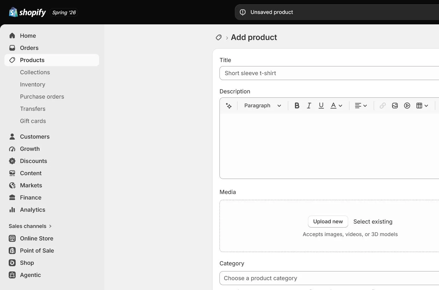Click the Markets globe icon
439x290 pixels.
12,185
